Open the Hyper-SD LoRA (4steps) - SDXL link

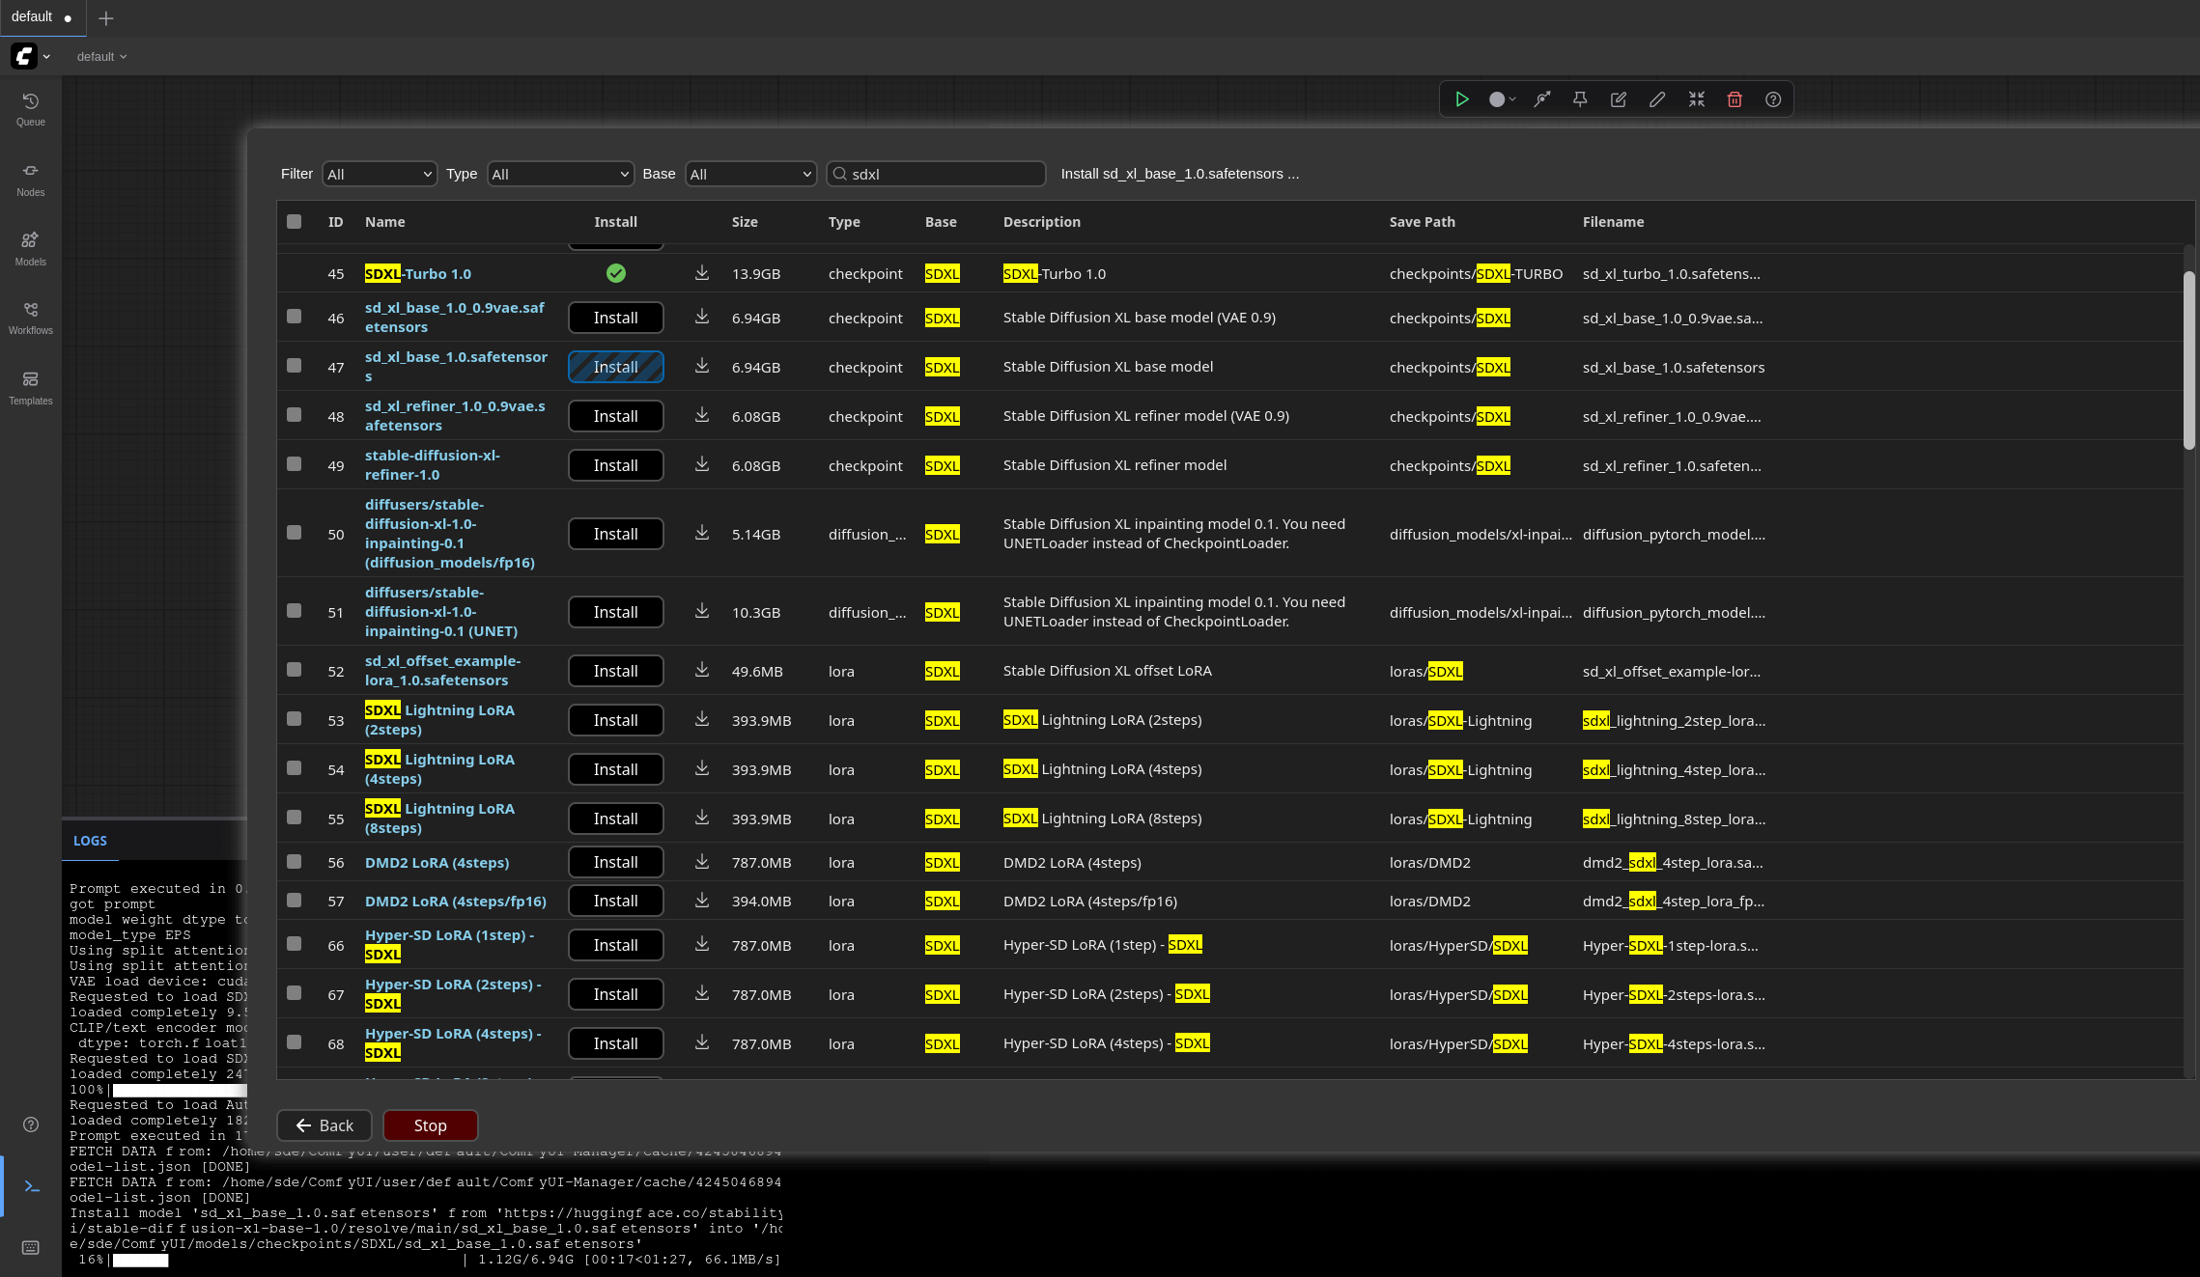pos(453,1043)
